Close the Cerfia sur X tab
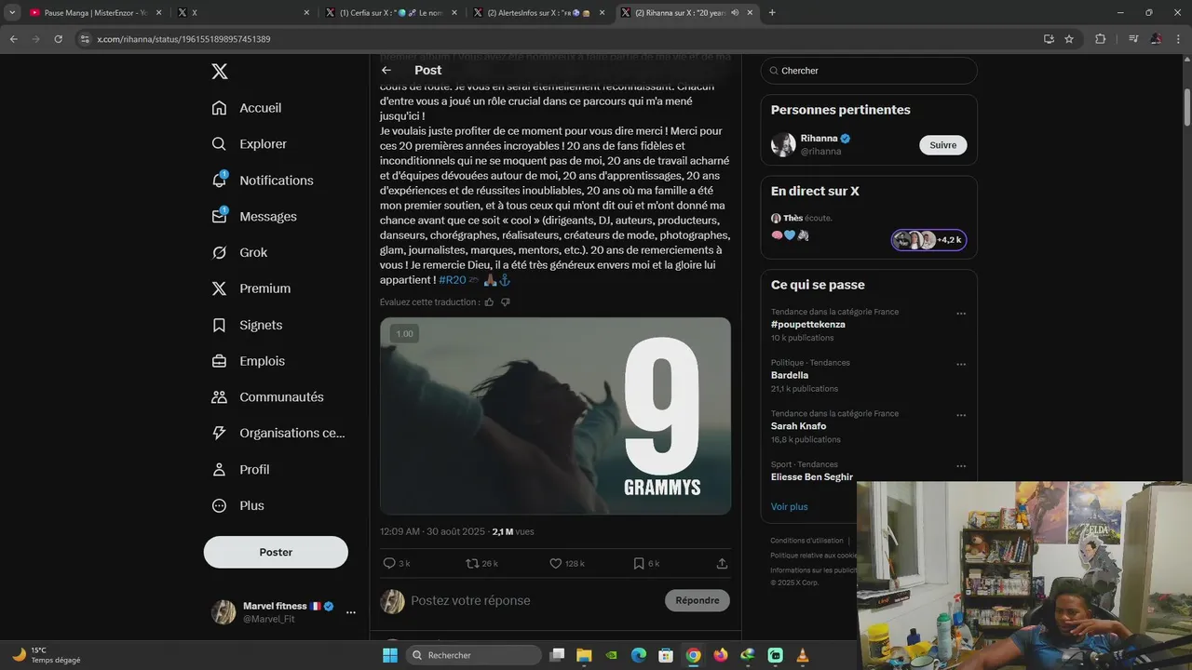The width and height of the screenshot is (1192, 670). click(454, 12)
